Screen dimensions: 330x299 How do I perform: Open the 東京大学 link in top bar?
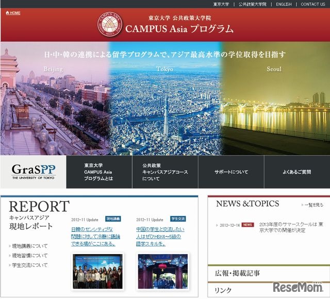click(221, 4)
